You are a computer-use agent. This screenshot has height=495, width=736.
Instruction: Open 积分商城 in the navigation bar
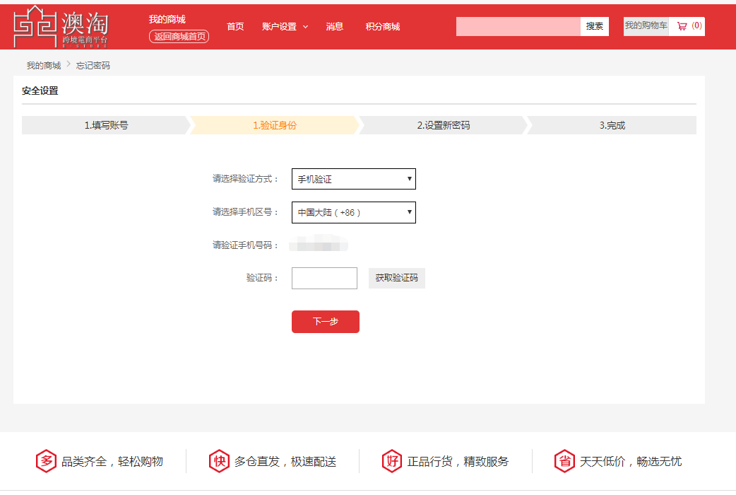pos(382,27)
